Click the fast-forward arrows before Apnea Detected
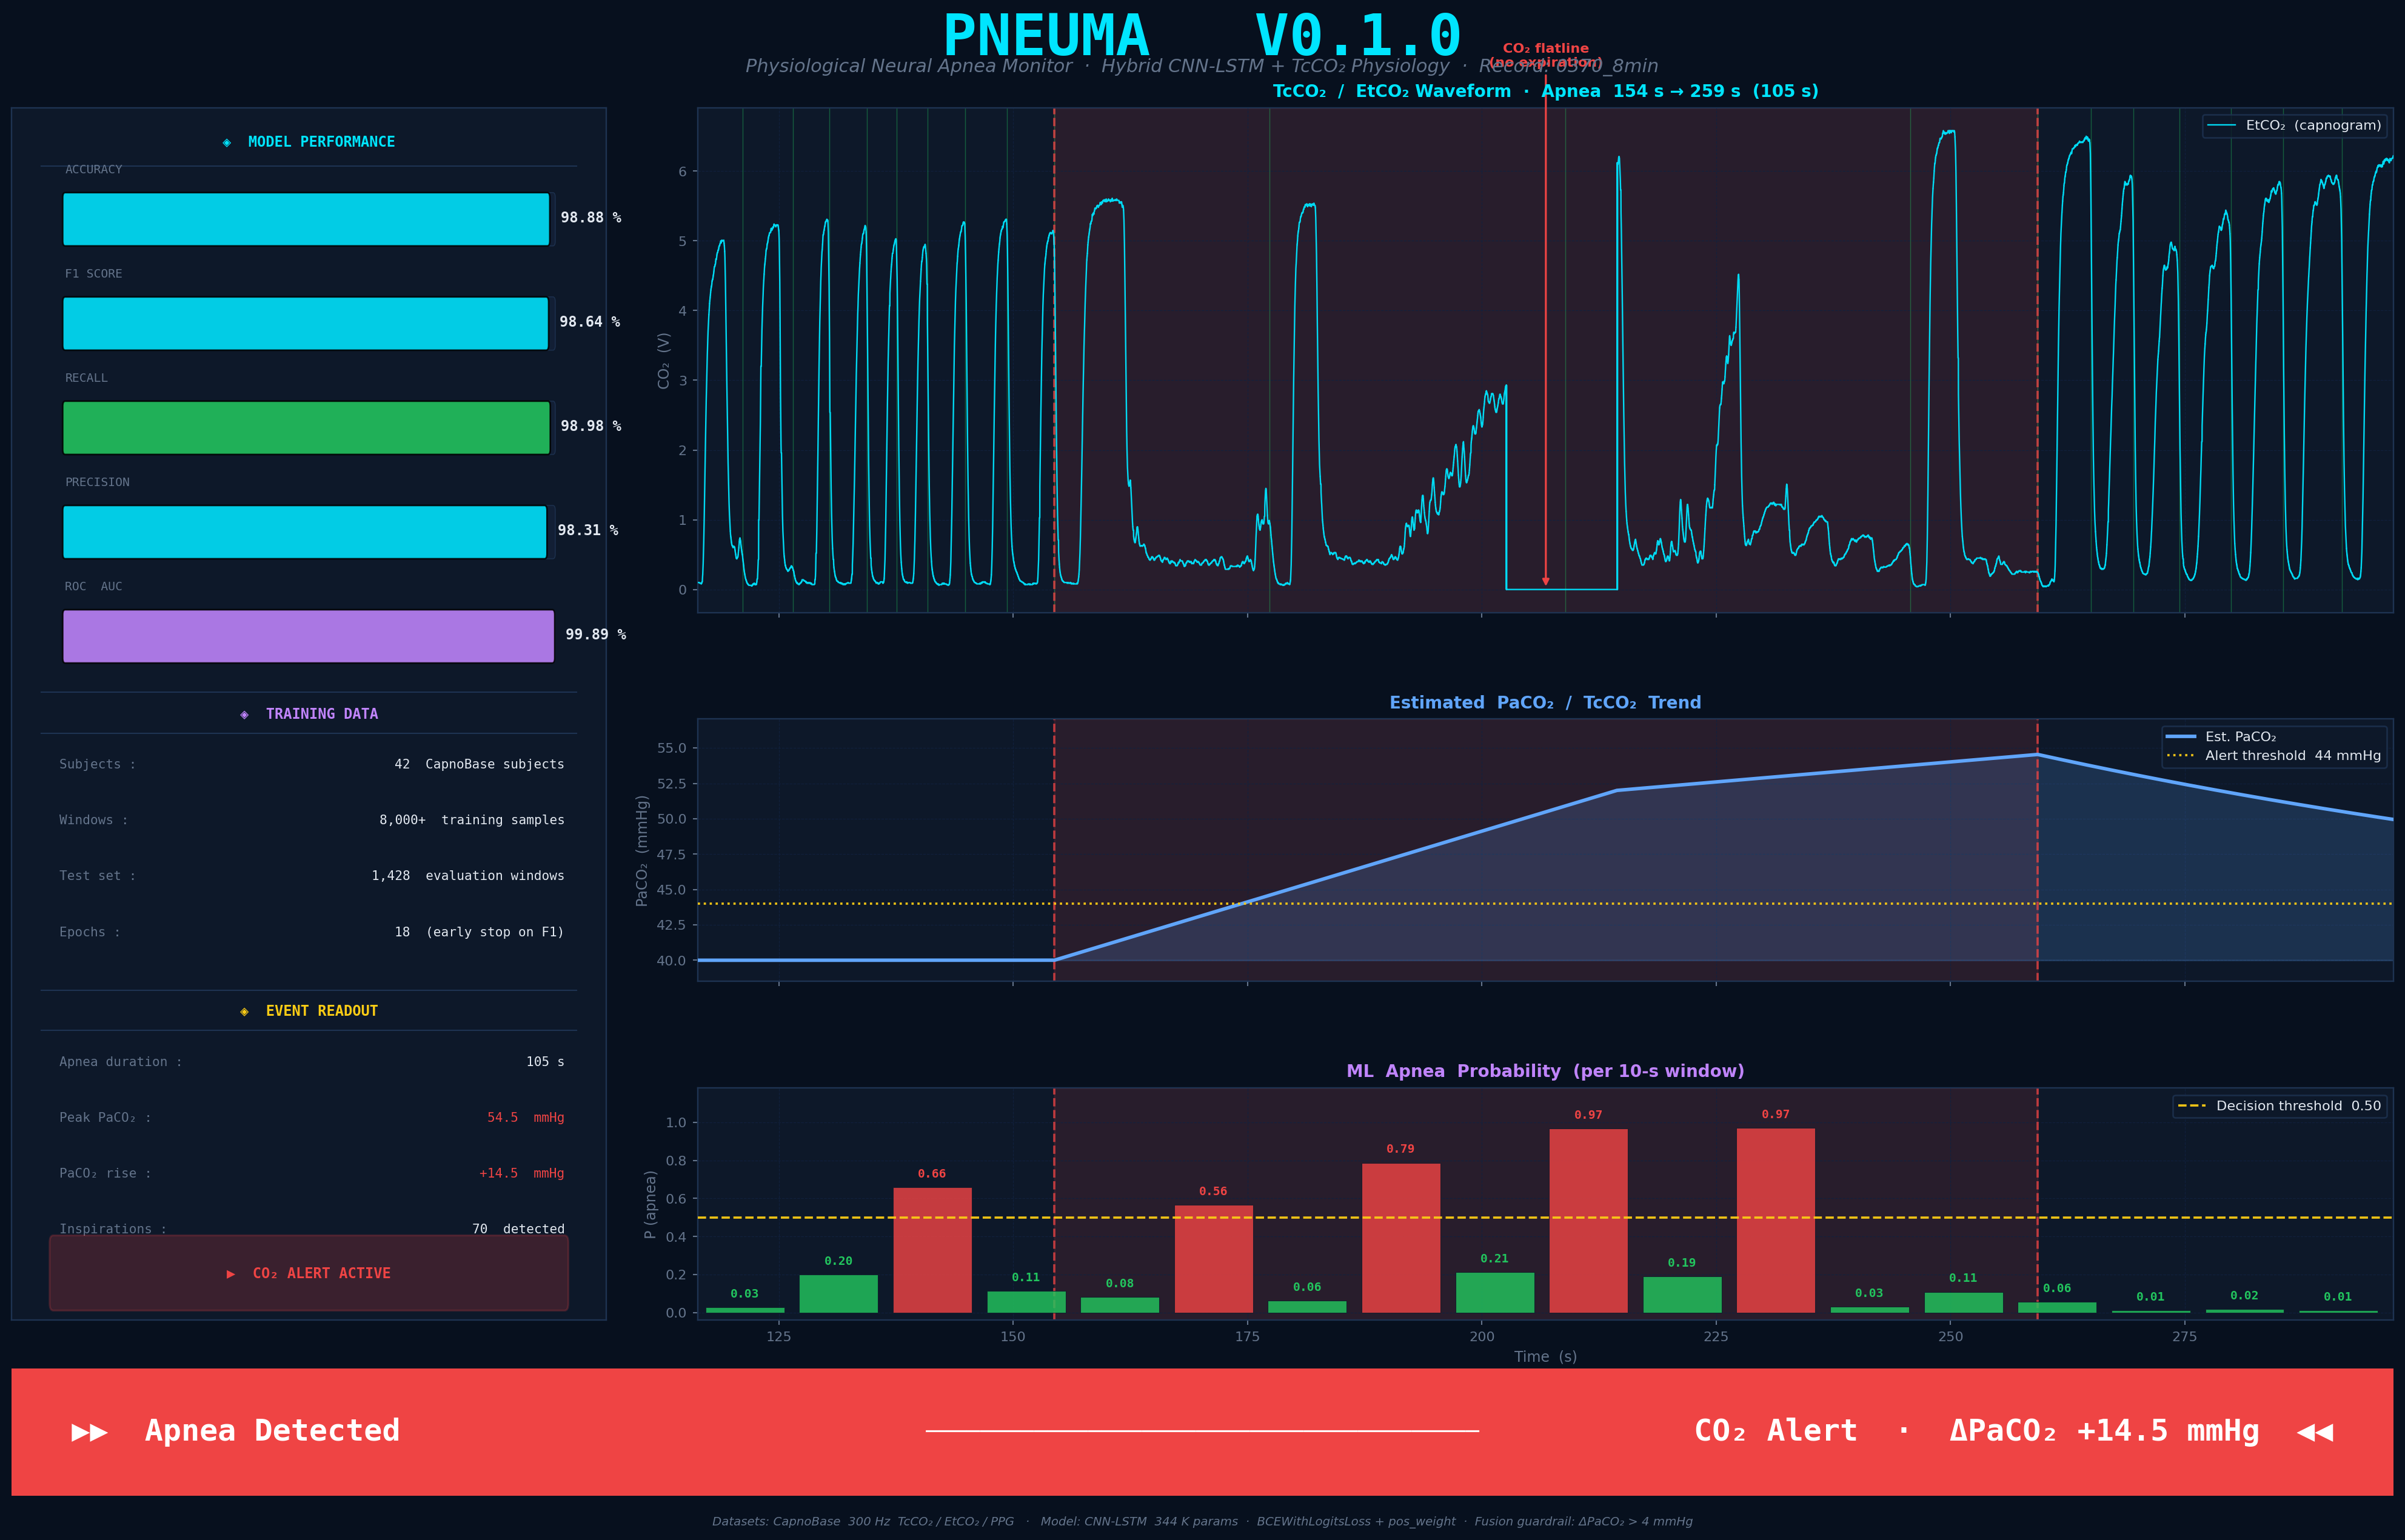The image size is (2405, 1540). point(89,1432)
